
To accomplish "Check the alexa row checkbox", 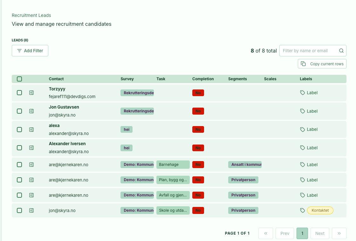I will pos(19,130).
